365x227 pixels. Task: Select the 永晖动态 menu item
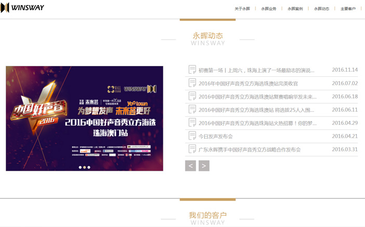[321, 9]
